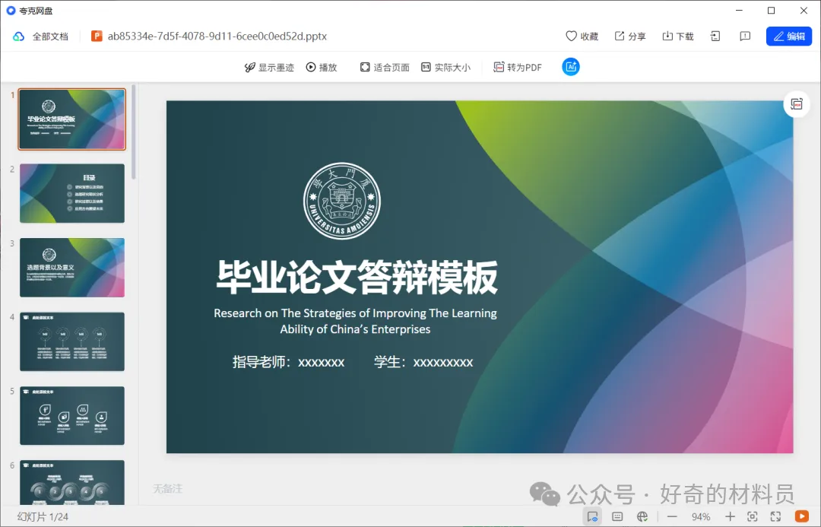Click the slide title 毕业论文答辩模板
This screenshot has width=821, height=527.
tap(357, 277)
